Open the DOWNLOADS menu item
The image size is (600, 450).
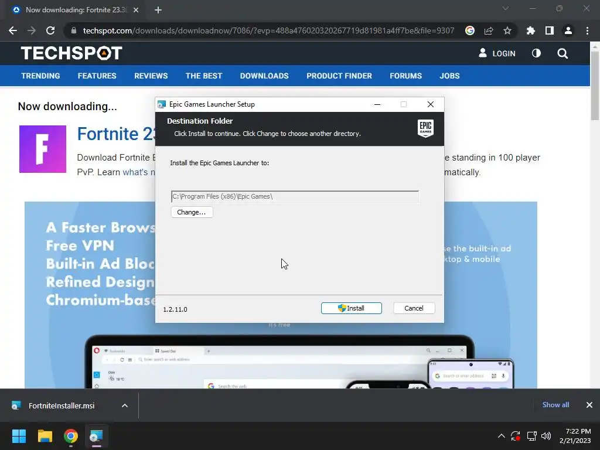264,76
